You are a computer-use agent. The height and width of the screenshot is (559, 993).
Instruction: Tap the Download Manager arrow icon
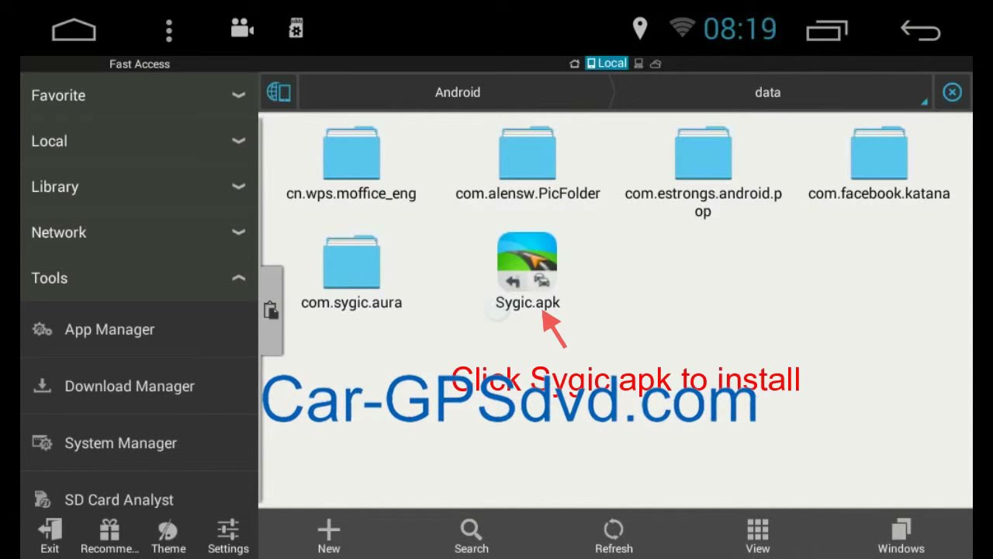42,386
